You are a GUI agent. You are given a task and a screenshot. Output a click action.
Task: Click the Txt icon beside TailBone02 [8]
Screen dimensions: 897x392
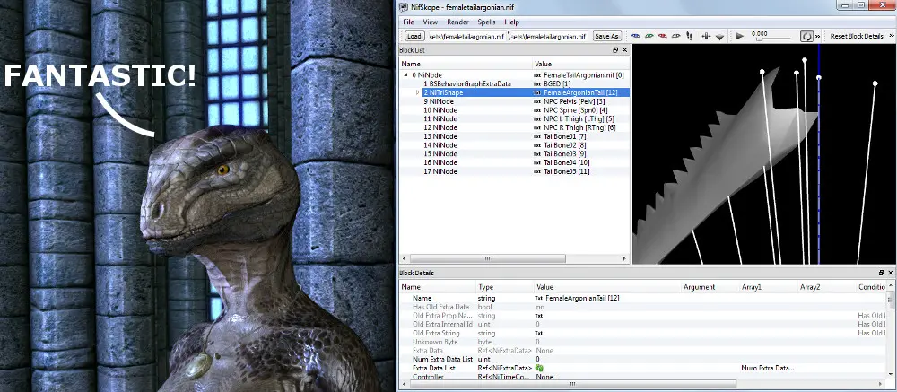click(x=537, y=144)
